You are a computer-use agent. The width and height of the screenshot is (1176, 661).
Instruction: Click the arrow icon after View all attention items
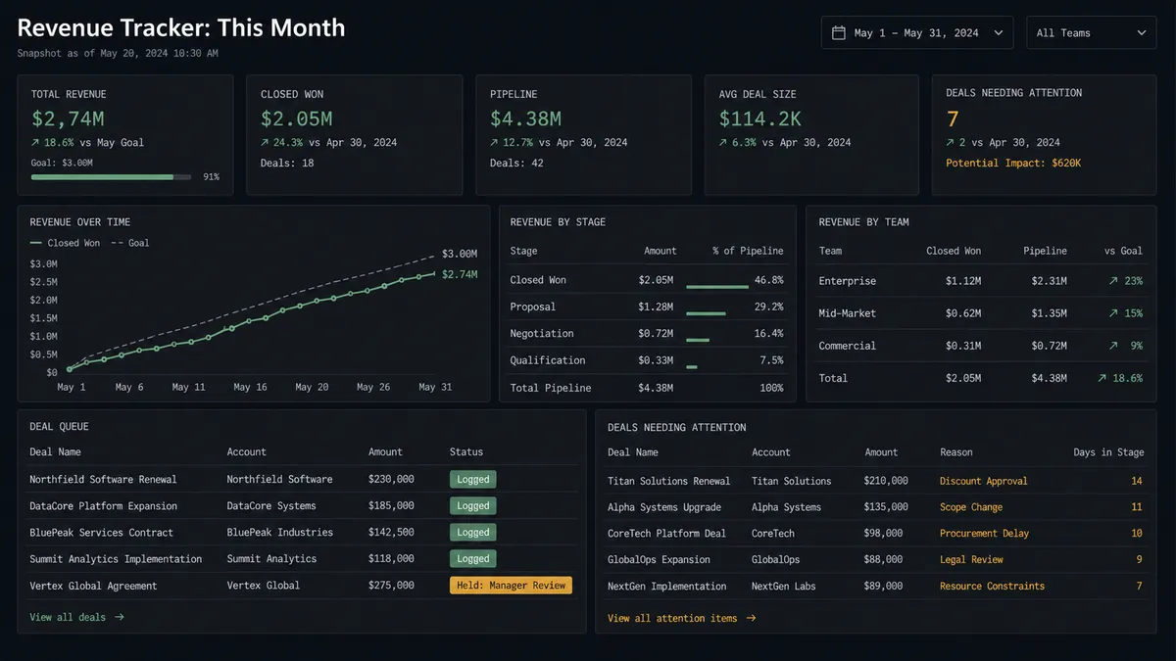pyautogui.click(x=751, y=618)
